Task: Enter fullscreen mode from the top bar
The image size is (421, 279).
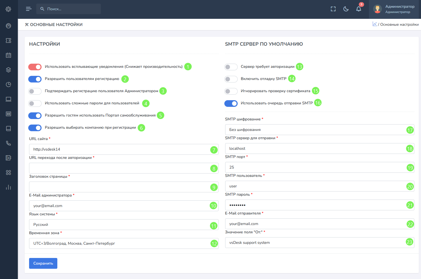Action: pos(333,9)
